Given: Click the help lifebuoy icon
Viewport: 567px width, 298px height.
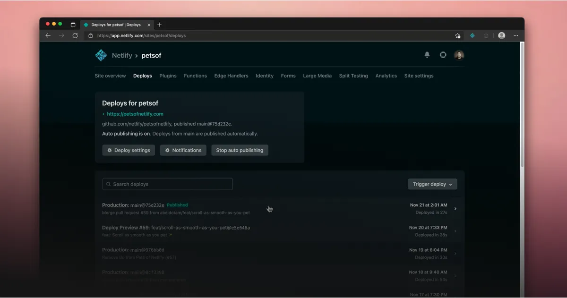Looking at the screenshot, I should click(x=443, y=55).
